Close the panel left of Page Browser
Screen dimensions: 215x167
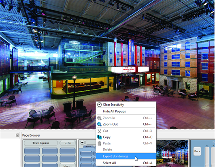(x=17, y=135)
